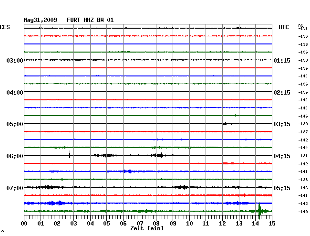
Task: Click the station title FURT HHZ BW 01
Action: [x=90, y=20]
